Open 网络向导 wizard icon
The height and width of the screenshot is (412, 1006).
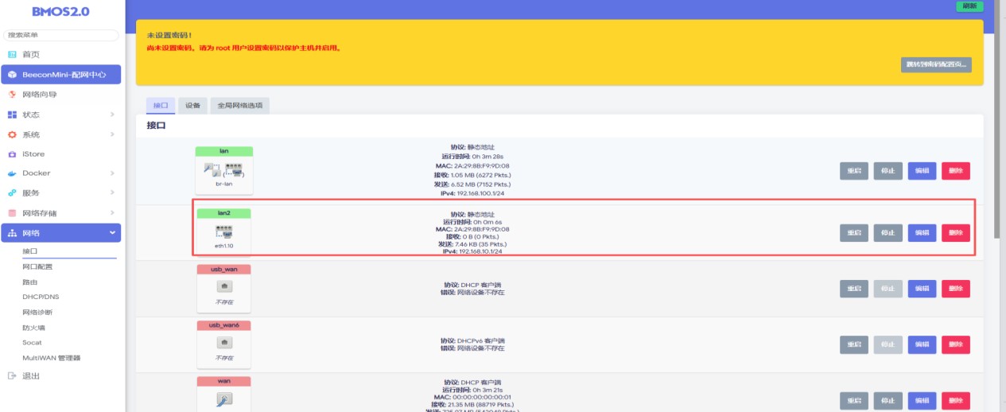click(12, 95)
